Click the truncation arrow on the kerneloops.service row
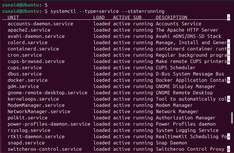Viewport: 234px width, 153px height. point(228,99)
